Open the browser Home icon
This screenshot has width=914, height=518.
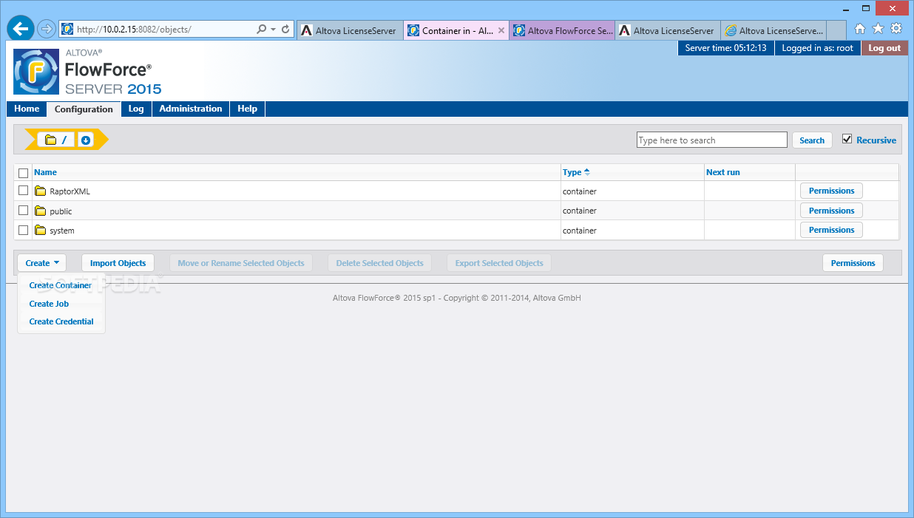pos(860,29)
